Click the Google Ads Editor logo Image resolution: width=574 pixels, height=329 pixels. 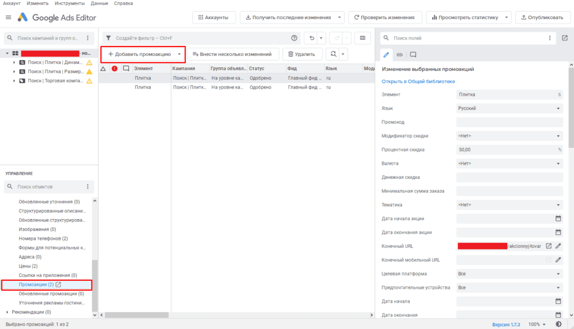coord(22,17)
